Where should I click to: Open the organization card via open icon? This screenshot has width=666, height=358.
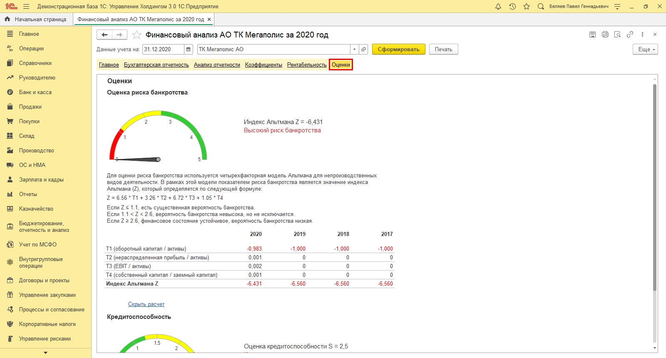[363, 49]
